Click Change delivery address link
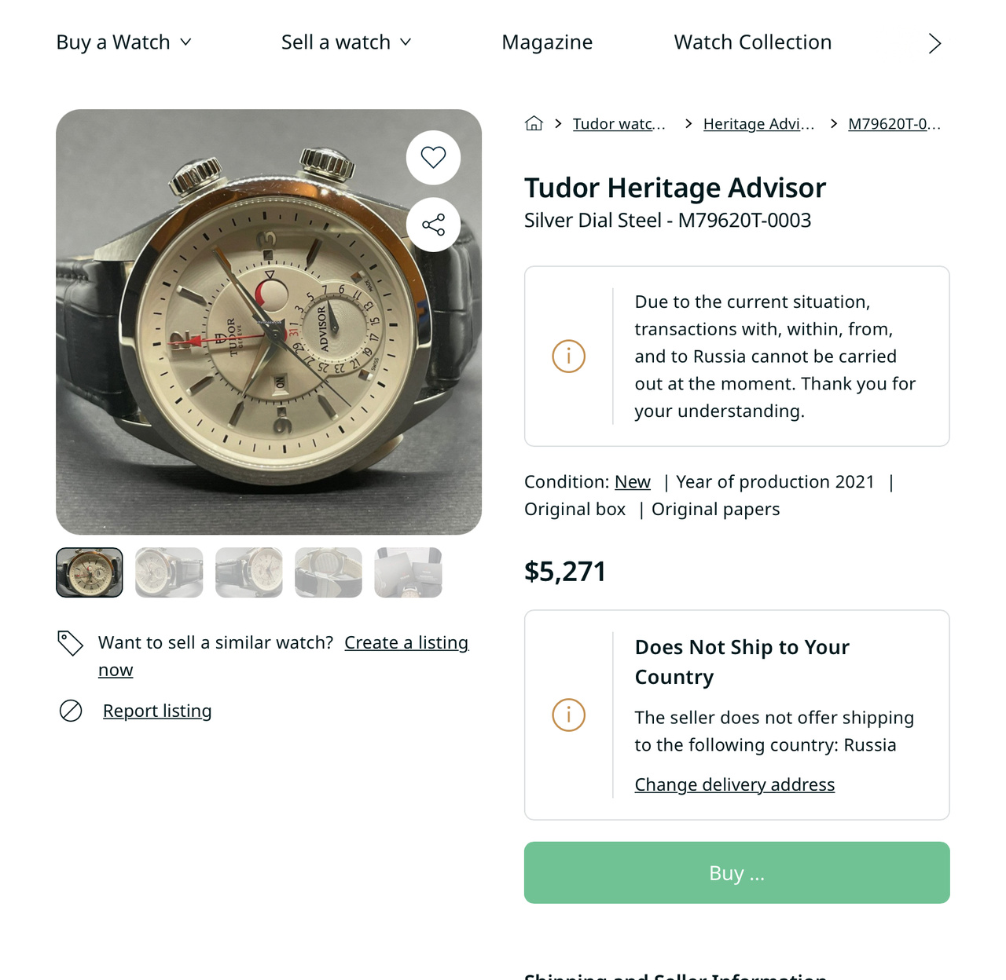 coord(734,784)
